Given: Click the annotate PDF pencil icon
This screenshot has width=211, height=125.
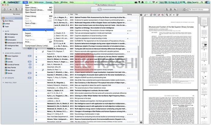Looking at the screenshot, I should click(177, 15).
